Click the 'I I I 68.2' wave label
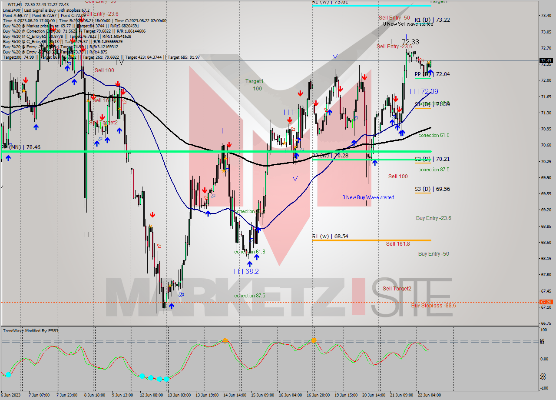The image size is (556, 400). click(x=246, y=271)
